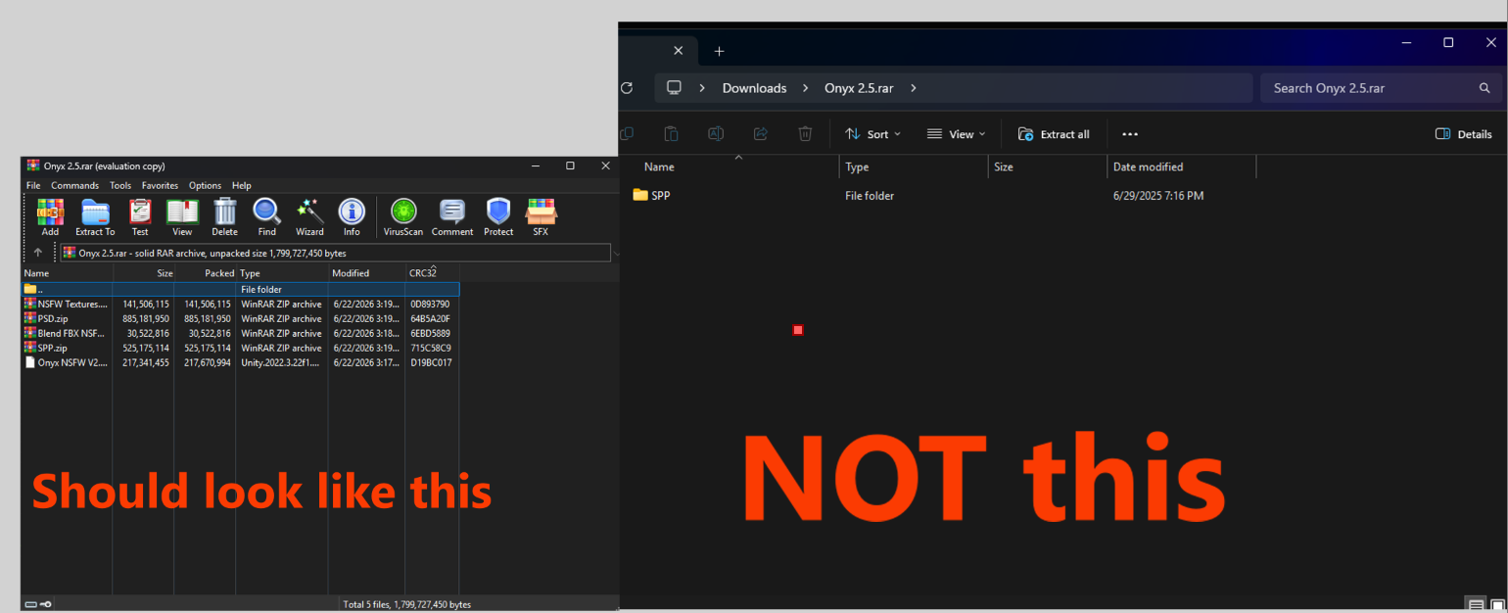Click the Share icon in Explorer toolbar
1508x613 pixels.
point(760,134)
